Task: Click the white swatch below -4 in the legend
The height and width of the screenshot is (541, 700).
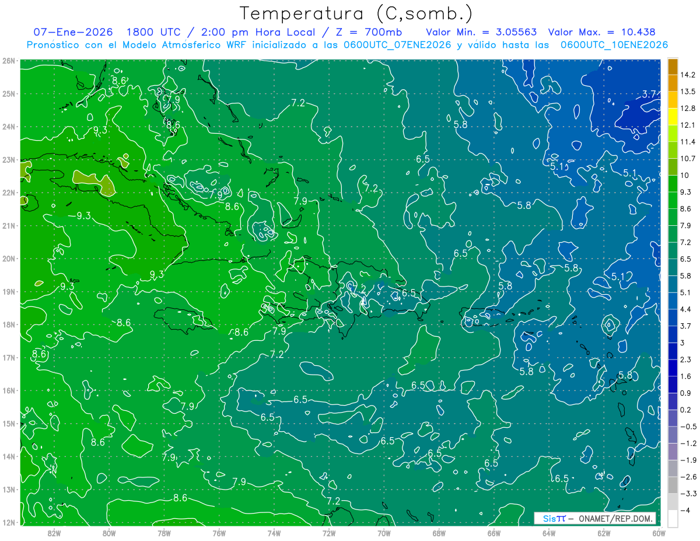Action: (673, 518)
